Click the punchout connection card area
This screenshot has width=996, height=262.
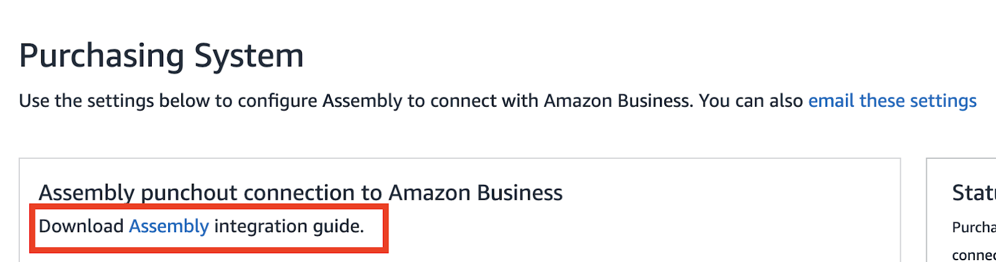[460, 210]
